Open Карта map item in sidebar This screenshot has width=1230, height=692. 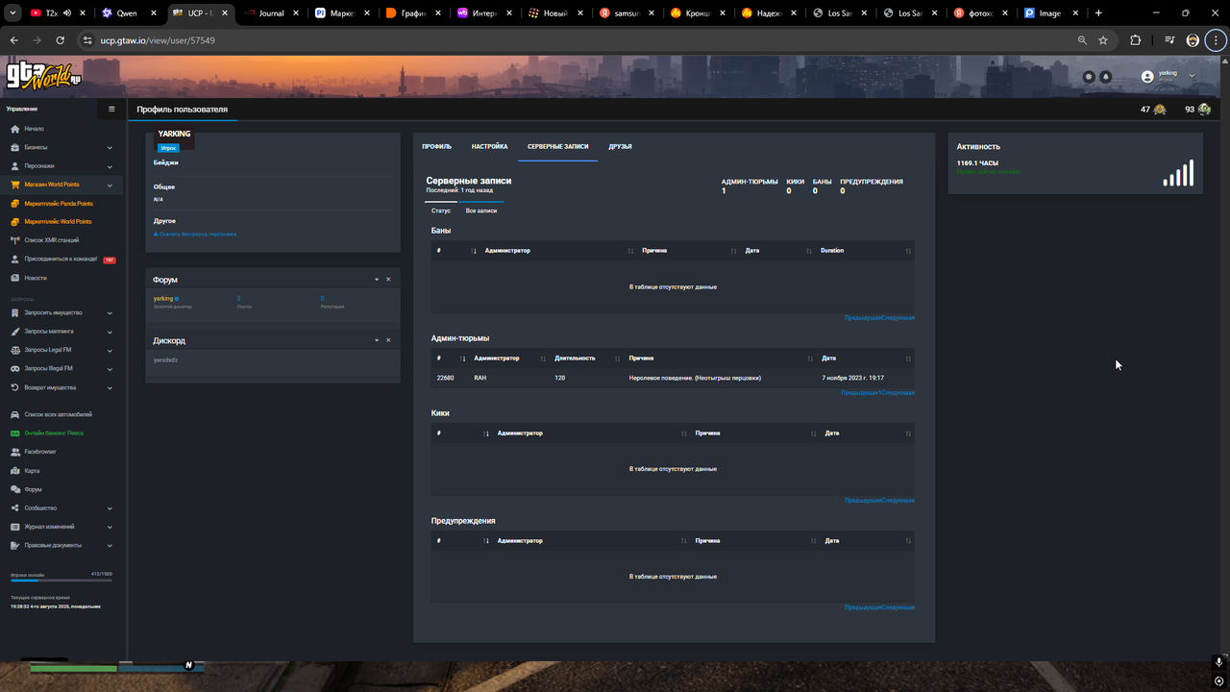pos(32,471)
